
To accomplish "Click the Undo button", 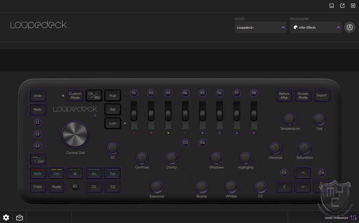I will (37, 96).
